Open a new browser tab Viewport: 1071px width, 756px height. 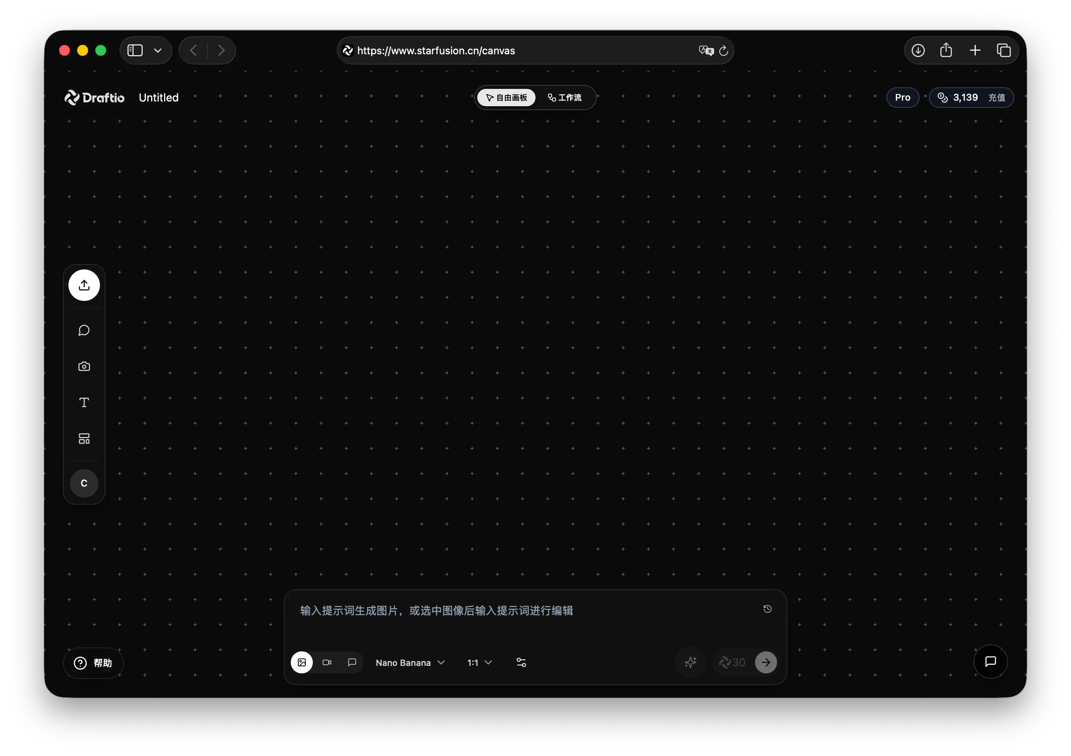coord(975,50)
